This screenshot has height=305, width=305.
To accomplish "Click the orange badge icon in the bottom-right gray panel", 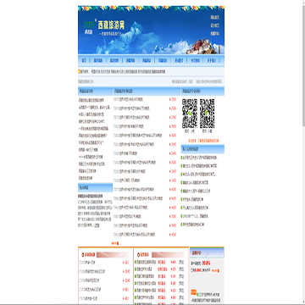I will coord(193,292).
